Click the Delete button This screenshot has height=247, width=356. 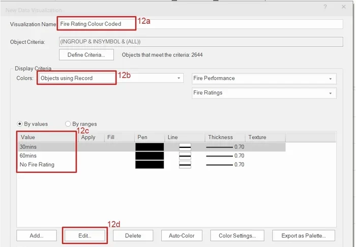click(x=133, y=235)
